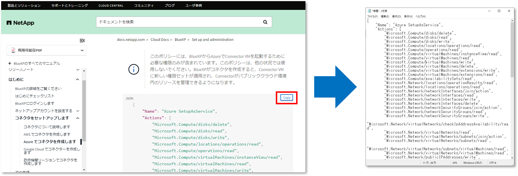Open Notepad 編集(E) menu
Viewport: 518px width, 176px height.
point(385,17)
